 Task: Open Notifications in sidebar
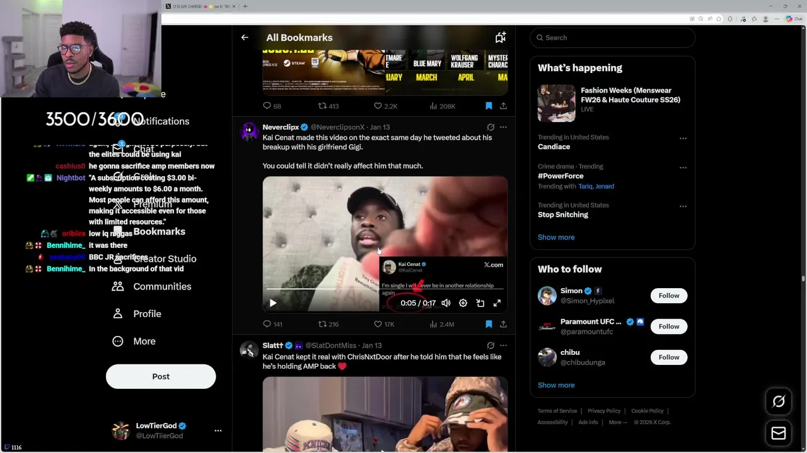tap(151, 121)
